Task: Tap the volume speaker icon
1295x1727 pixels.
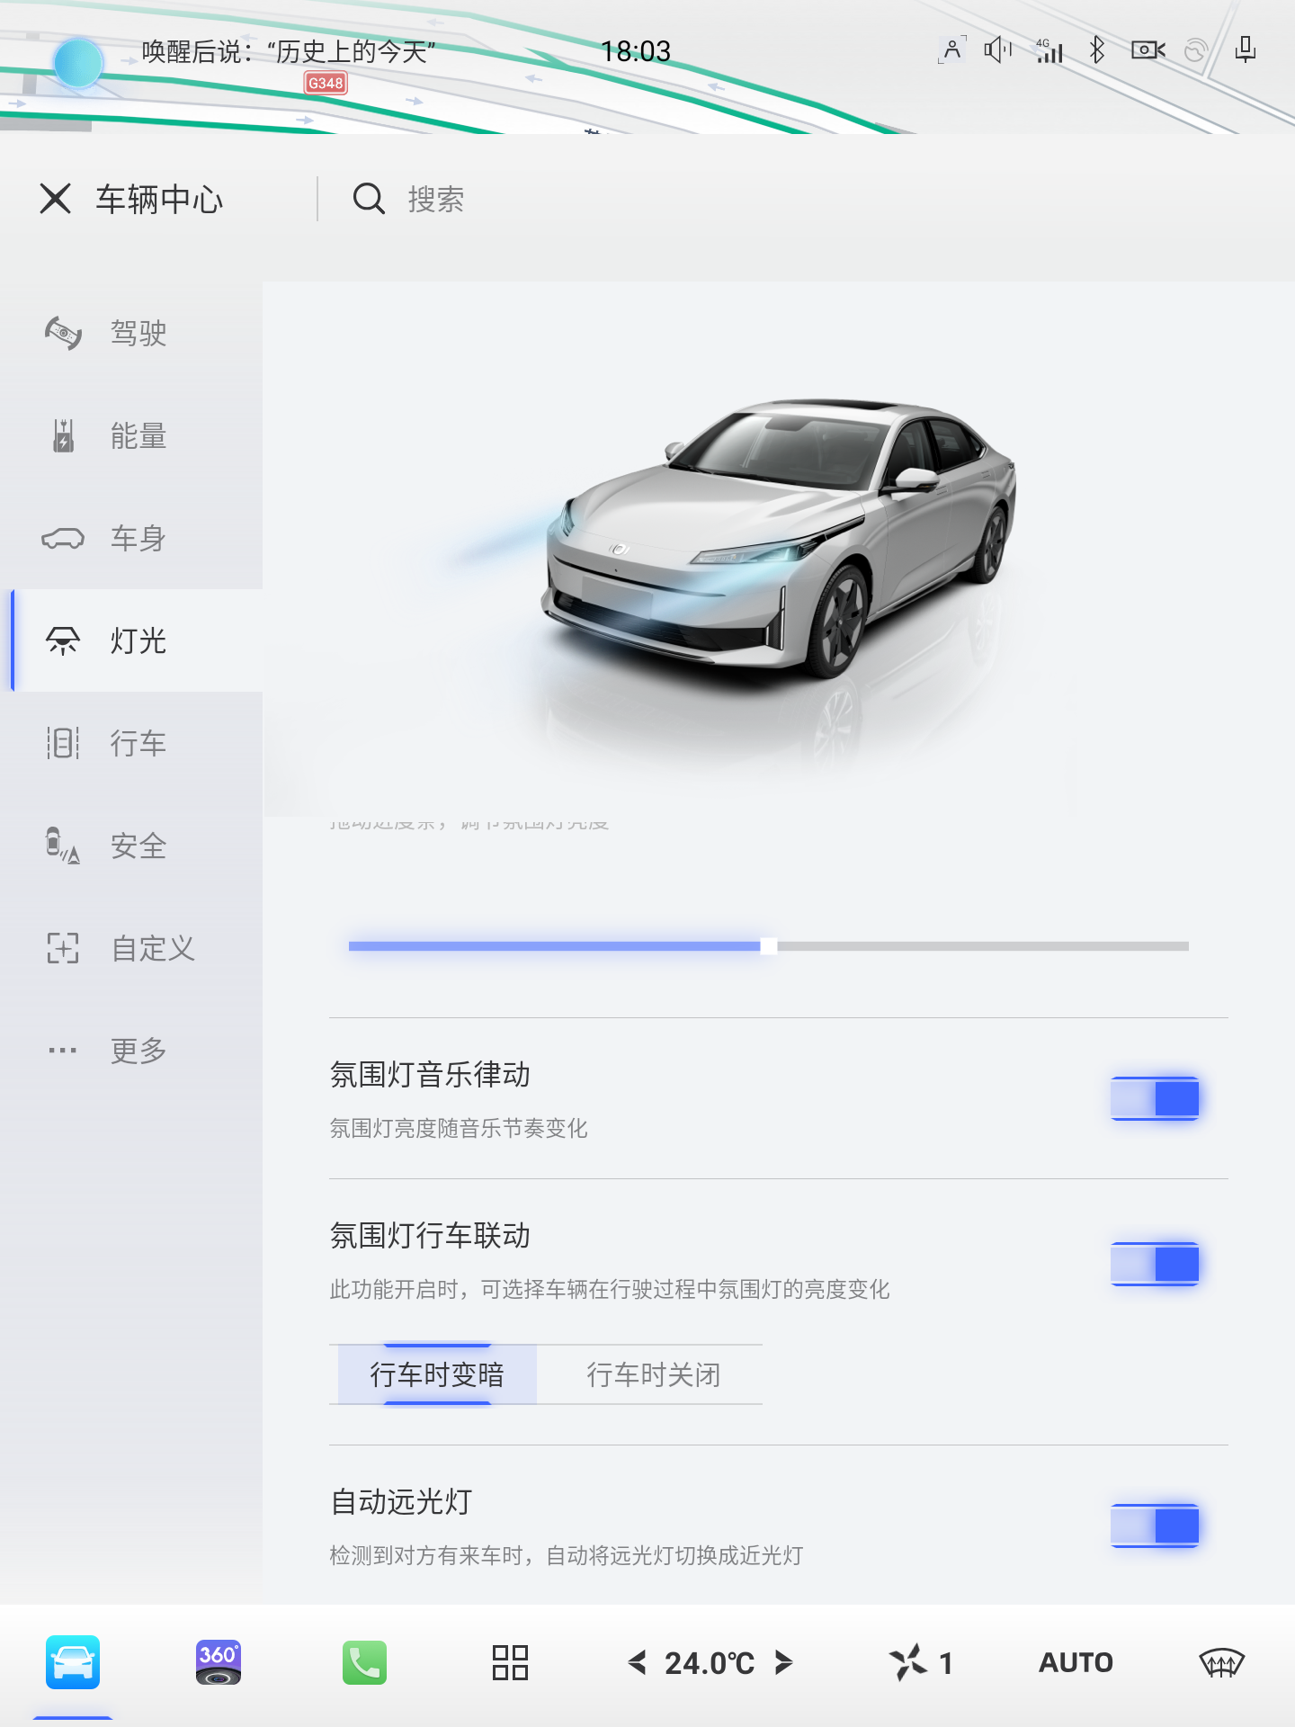Action: click(997, 50)
